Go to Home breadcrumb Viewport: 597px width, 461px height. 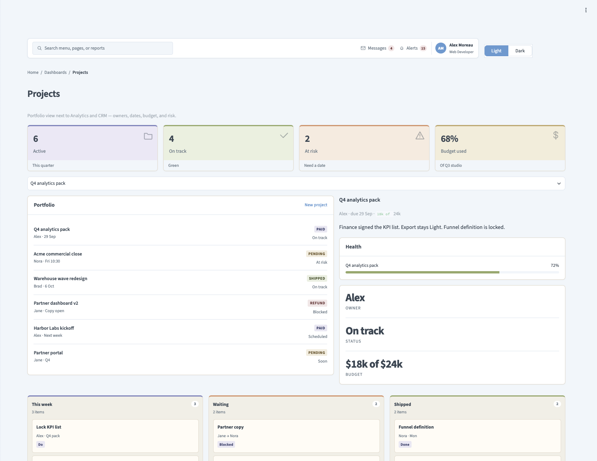tap(33, 73)
